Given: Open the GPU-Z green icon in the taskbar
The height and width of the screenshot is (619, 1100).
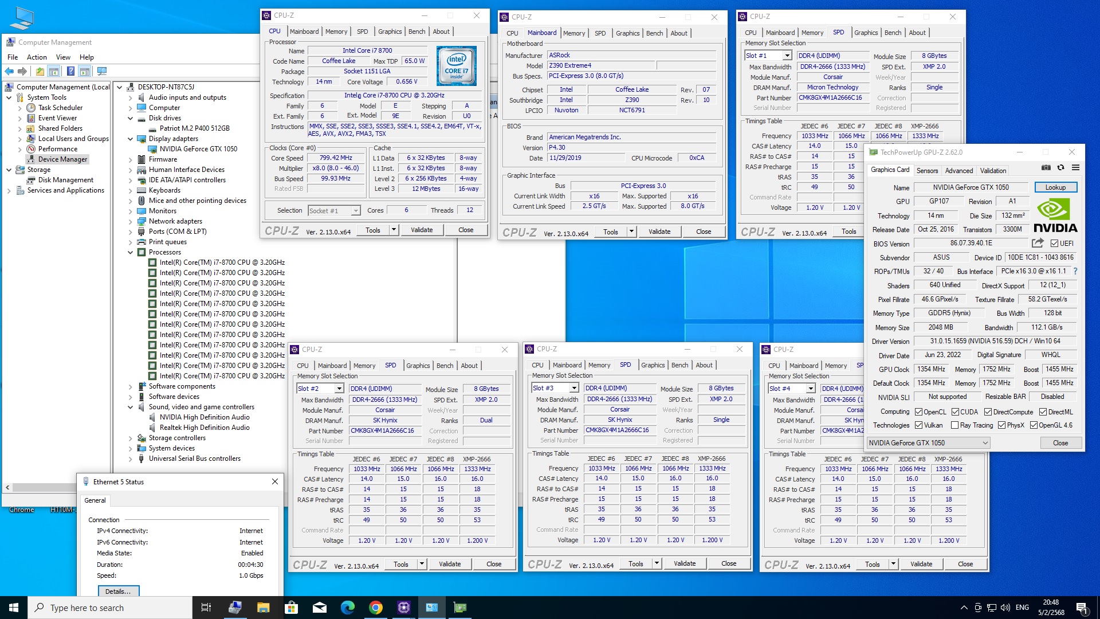Looking at the screenshot, I should pyautogui.click(x=460, y=608).
